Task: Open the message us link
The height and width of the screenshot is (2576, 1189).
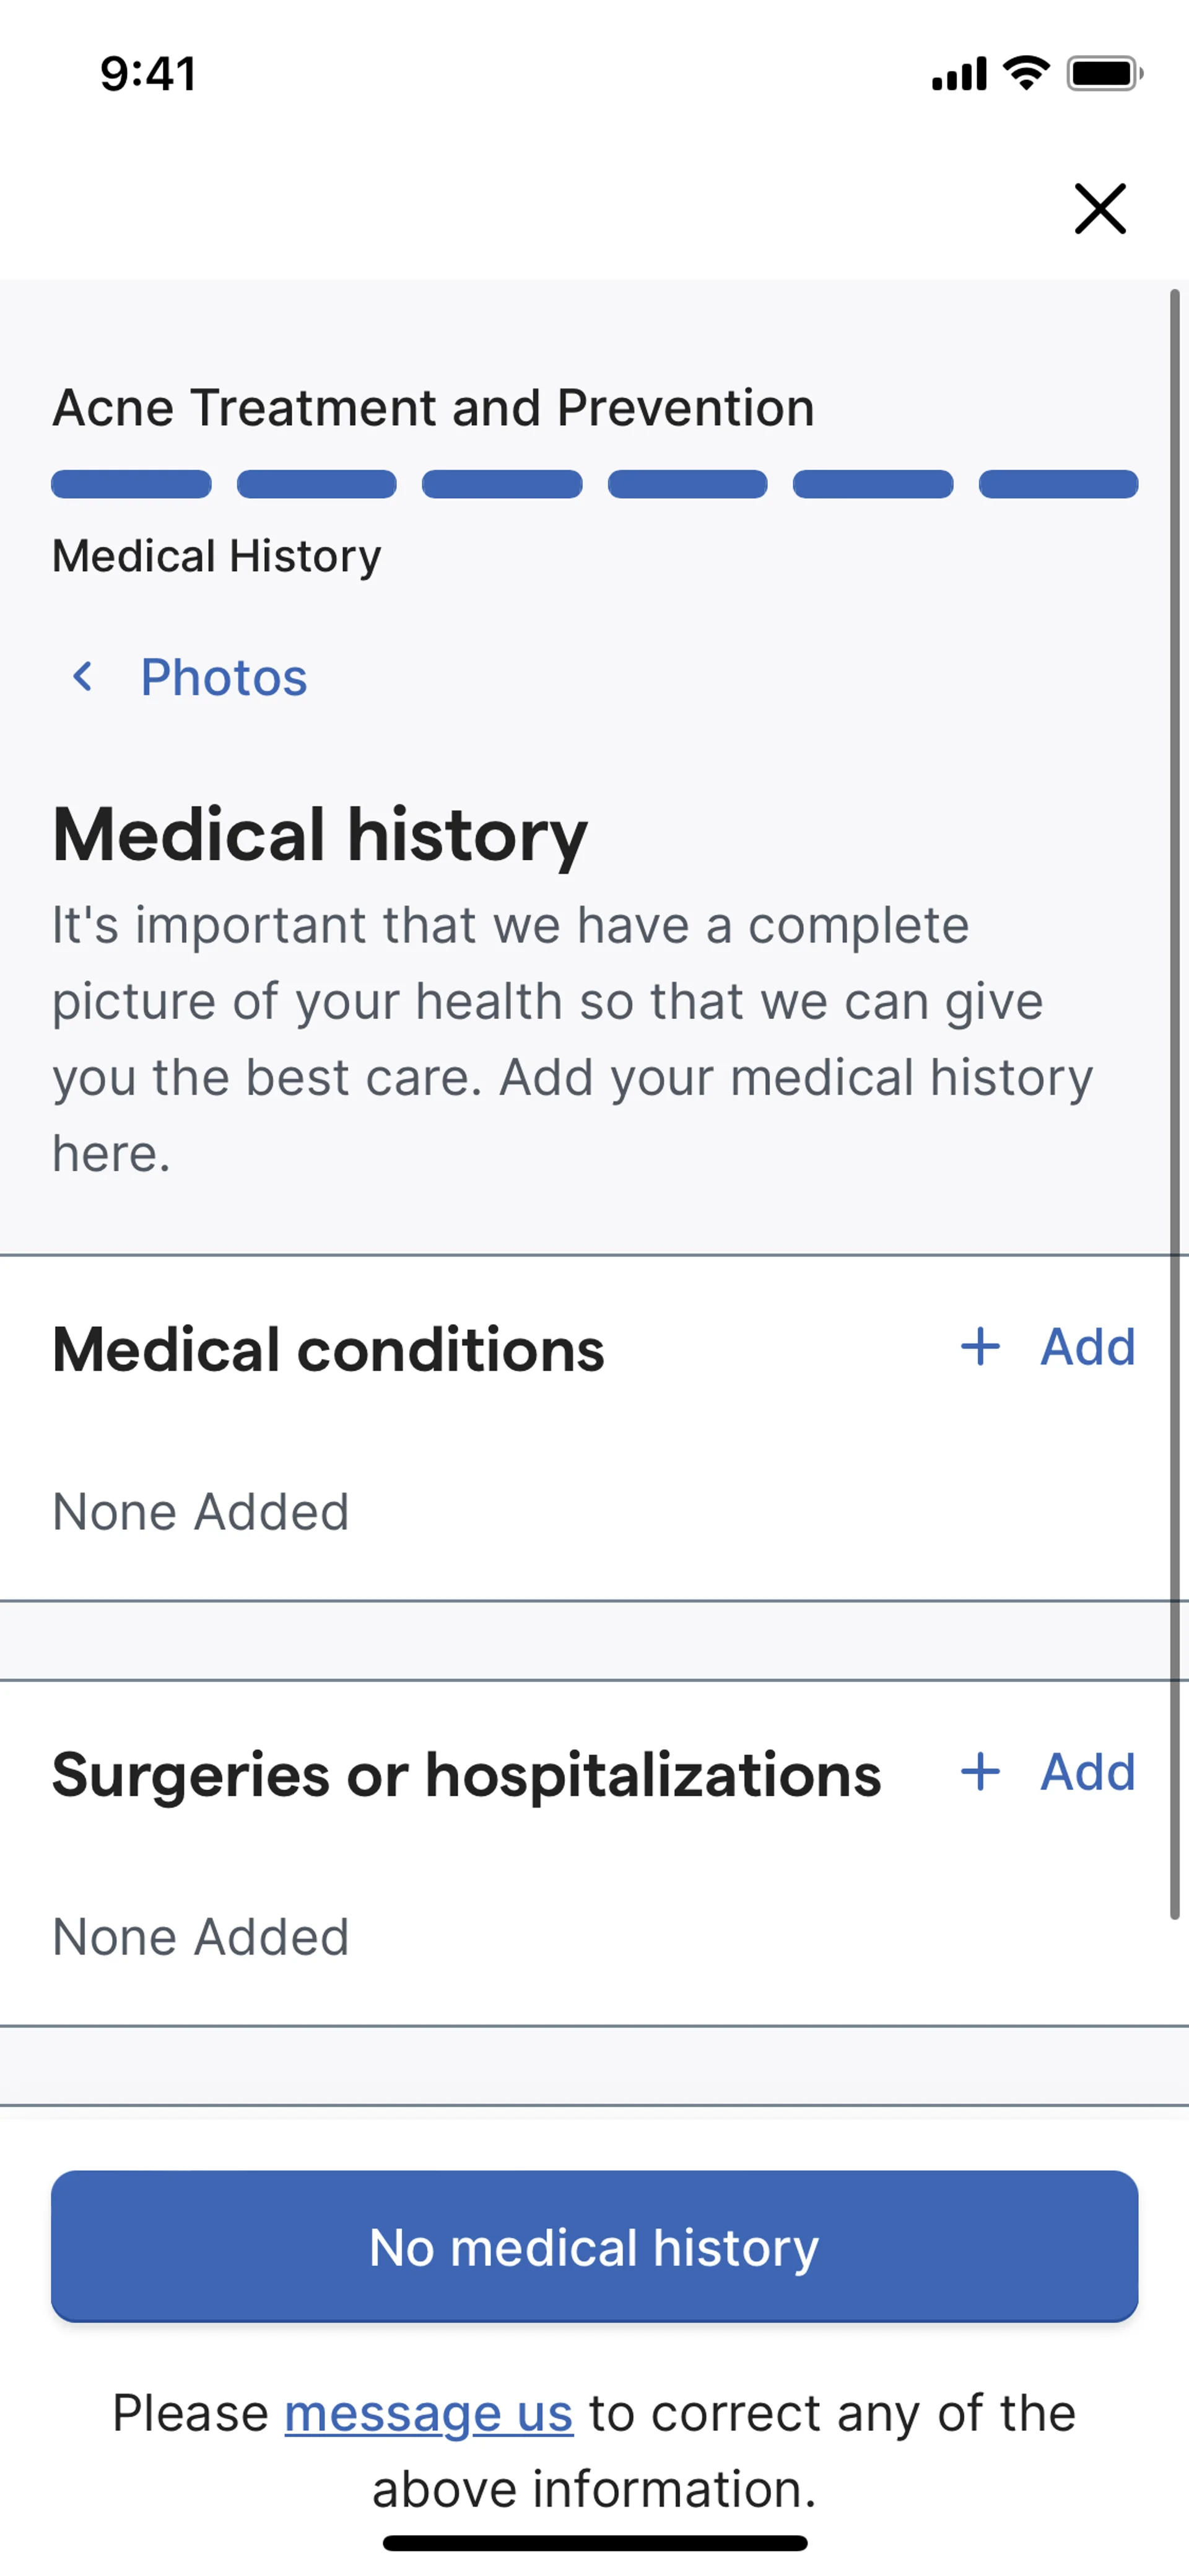Action: click(x=429, y=2413)
